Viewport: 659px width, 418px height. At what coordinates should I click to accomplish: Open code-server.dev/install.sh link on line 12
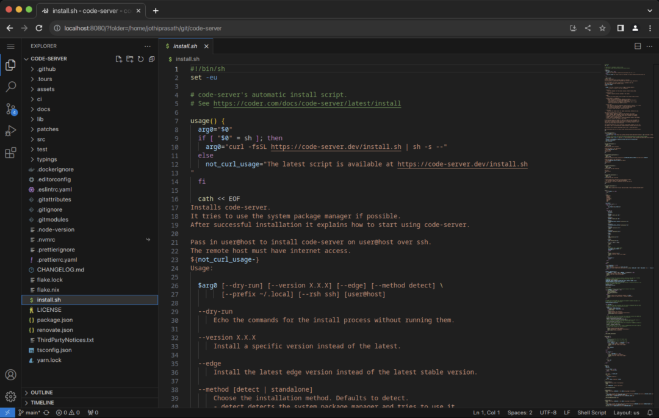pyautogui.click(x=463, y=164)
